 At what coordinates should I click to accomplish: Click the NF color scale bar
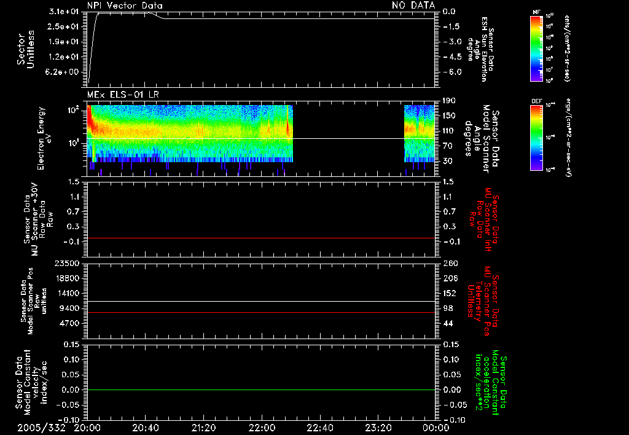pos(537,48)
